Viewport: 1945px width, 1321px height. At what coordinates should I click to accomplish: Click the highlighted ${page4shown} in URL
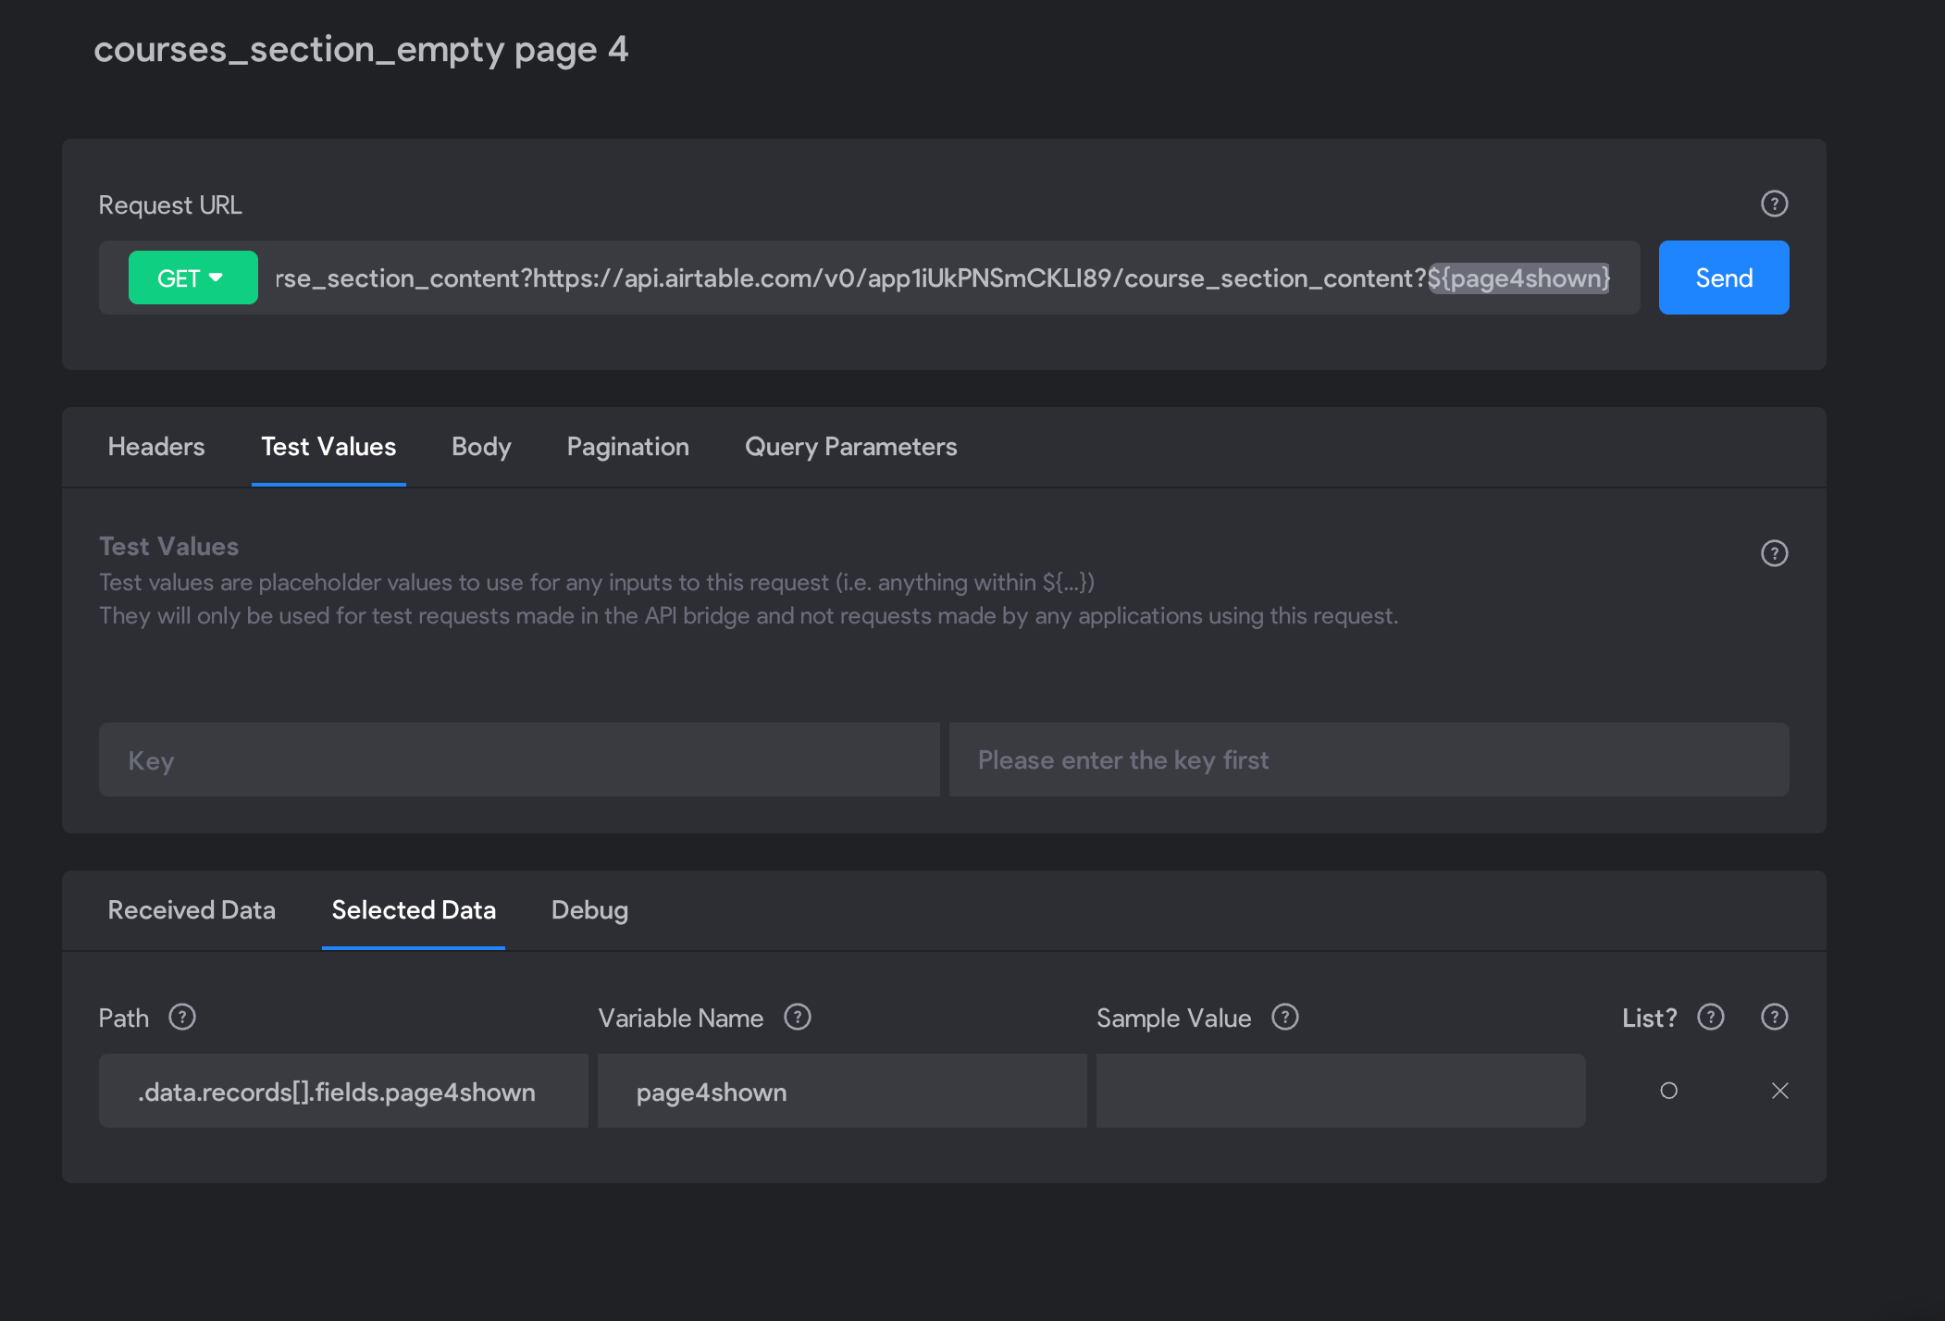pyautogui.click(x=1518, y=278)
